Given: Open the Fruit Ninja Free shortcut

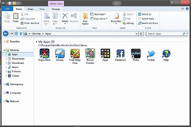Looking at the screenshot, I should (x=75, y=53).
